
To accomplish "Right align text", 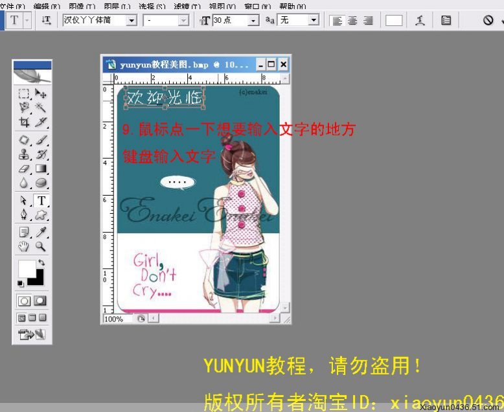I will coord(368,21).
